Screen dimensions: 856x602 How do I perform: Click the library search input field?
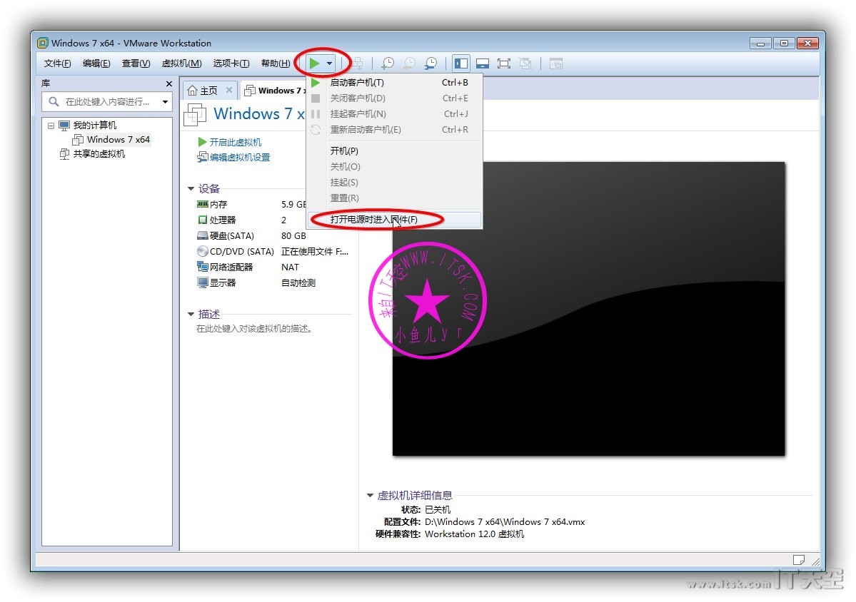107,102
